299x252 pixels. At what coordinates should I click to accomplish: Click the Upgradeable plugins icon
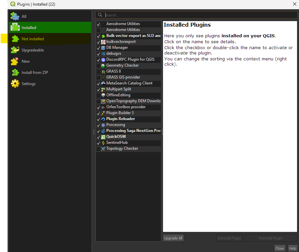coord(15,50)
